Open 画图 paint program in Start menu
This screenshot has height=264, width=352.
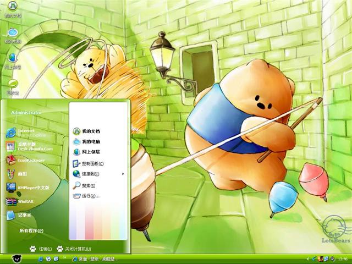click(x=16, y=174)
